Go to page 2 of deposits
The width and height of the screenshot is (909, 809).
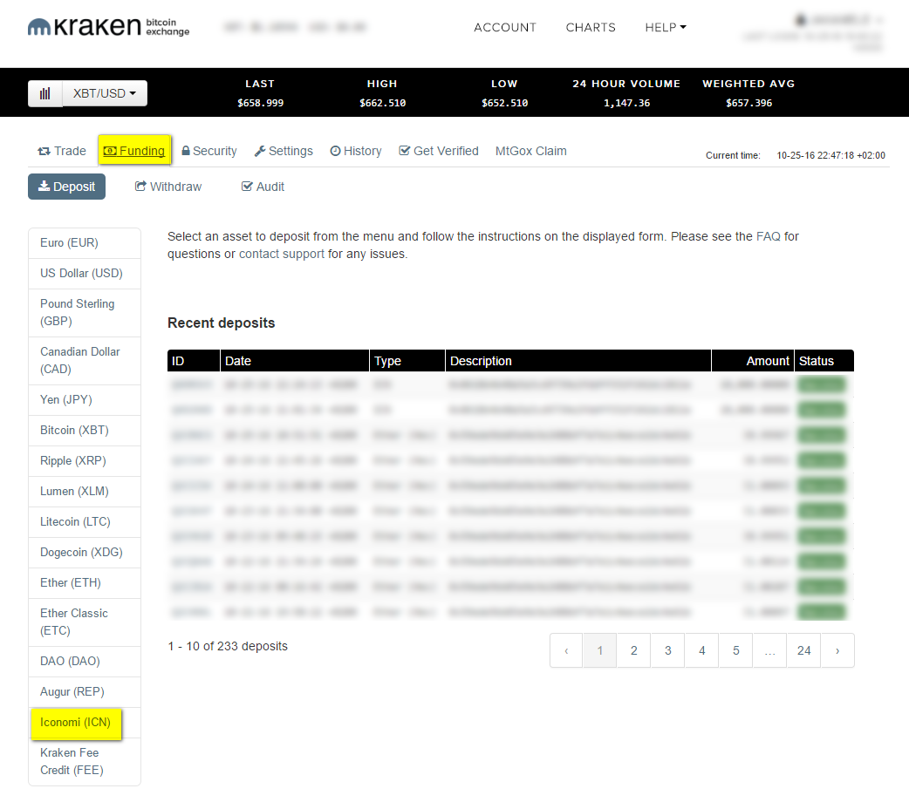pyautogui.click(x=633, y=651)
